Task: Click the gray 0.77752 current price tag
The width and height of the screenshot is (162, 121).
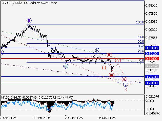Action: click(152, 66)
